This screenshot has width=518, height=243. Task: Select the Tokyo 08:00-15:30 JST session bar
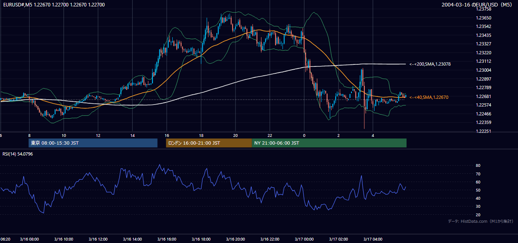tap(93, 143)
